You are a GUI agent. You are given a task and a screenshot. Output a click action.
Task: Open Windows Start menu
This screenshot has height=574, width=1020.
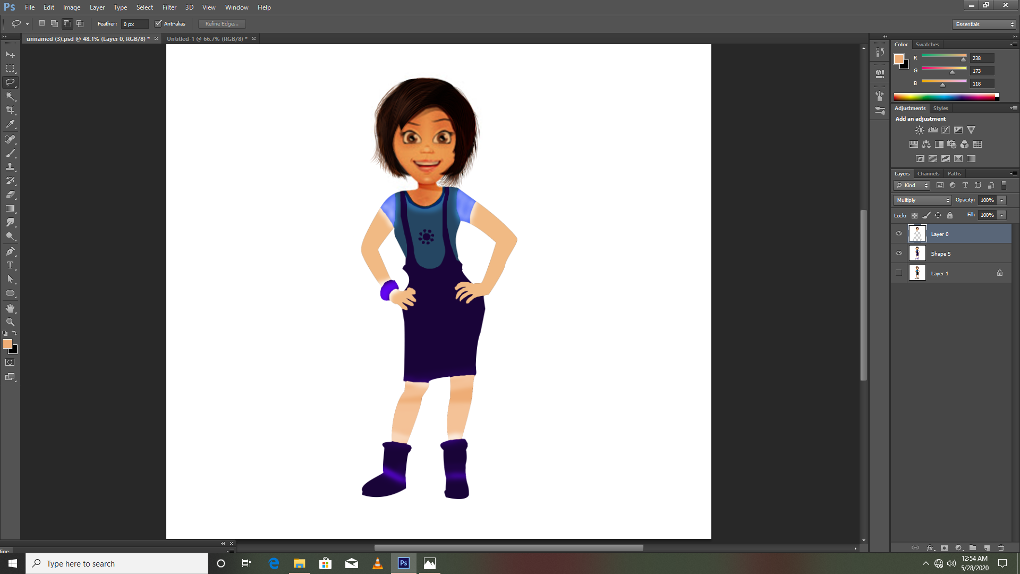coord(13,563)
